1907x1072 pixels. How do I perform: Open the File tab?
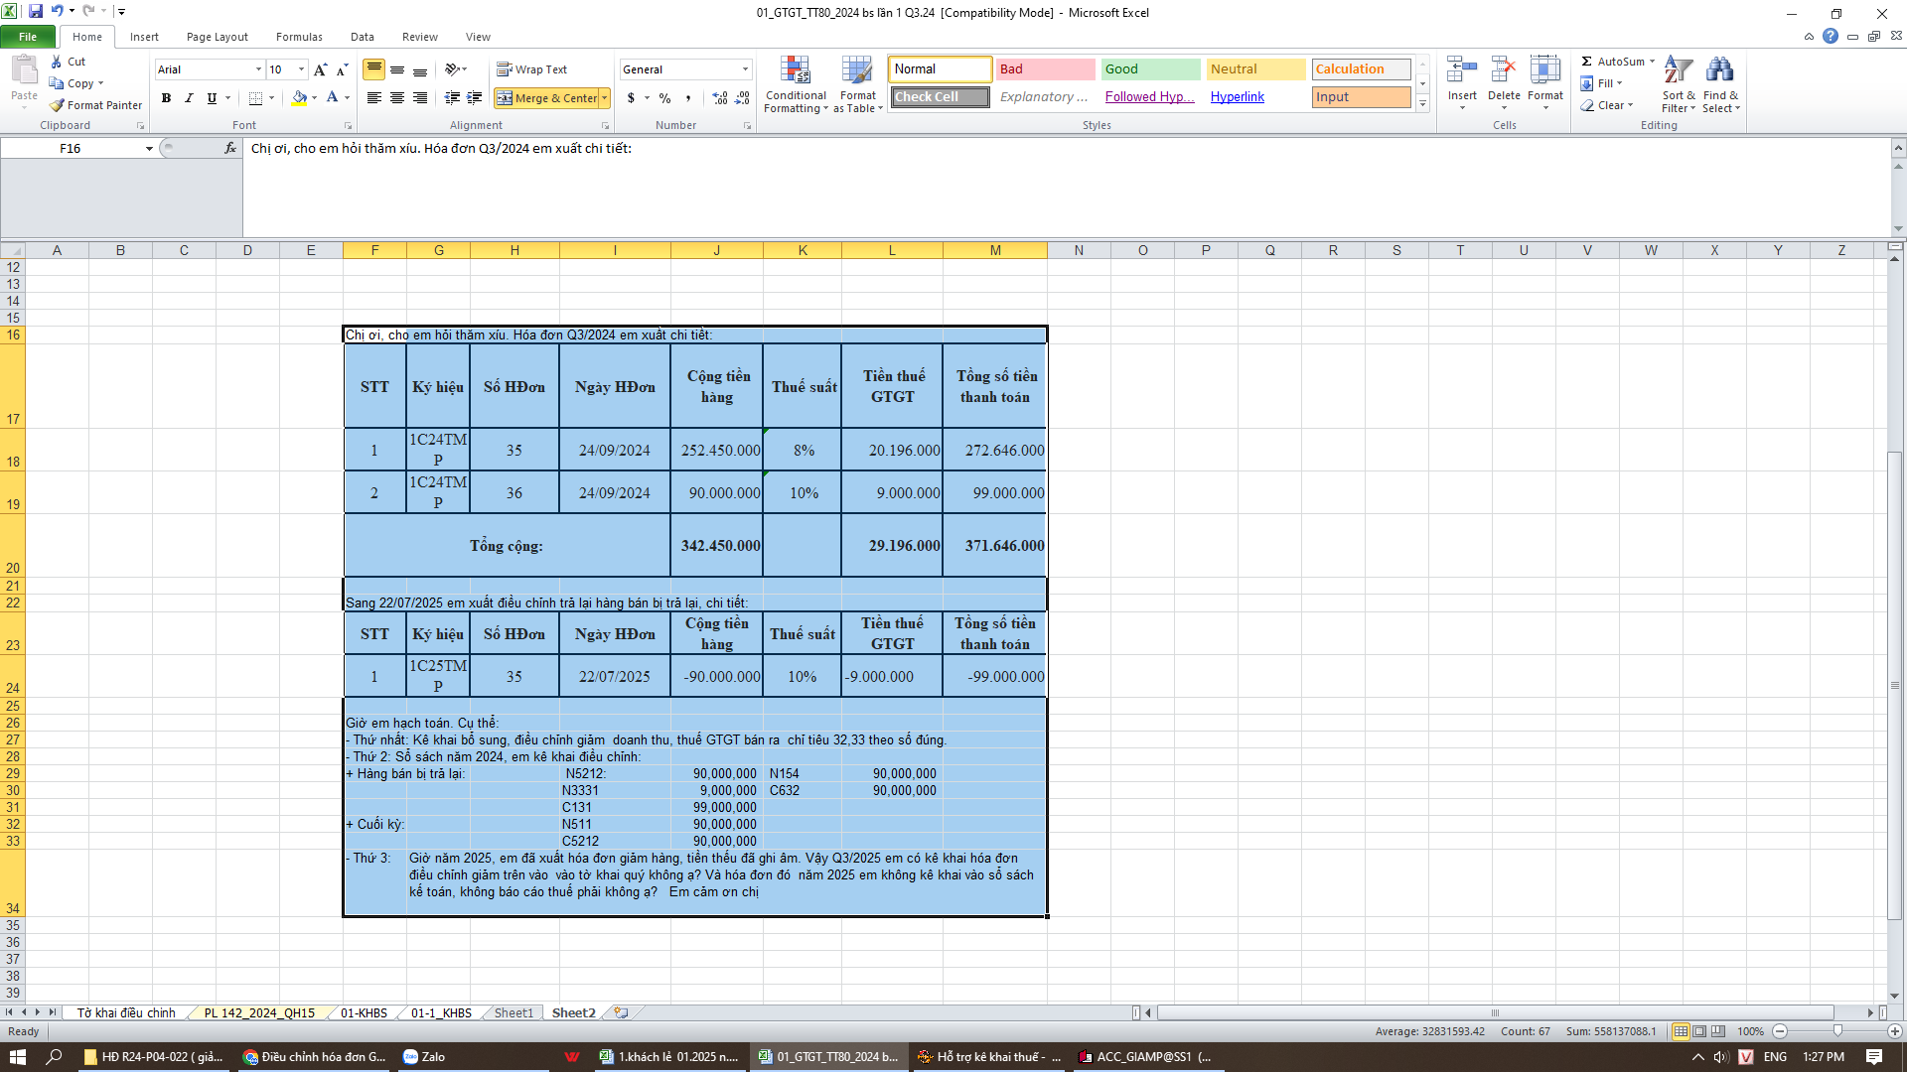[x=28, y=37]
